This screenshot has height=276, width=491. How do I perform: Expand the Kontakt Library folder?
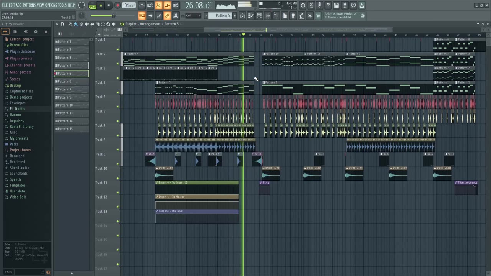(x=21, y=127)
